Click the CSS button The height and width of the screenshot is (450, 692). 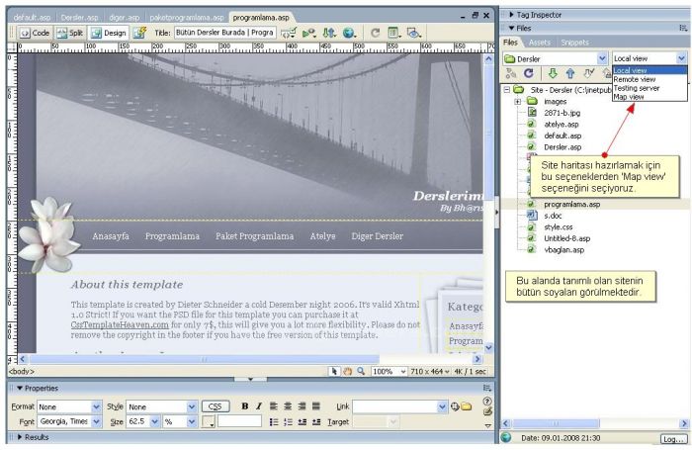click(215, 406)
